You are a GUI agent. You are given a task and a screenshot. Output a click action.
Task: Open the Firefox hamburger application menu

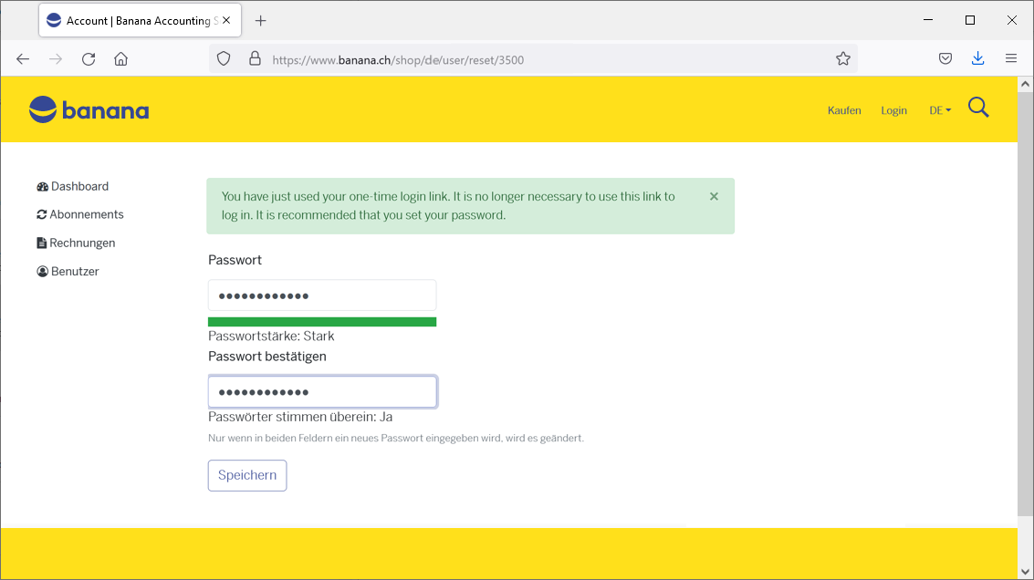tap(1010, 59)
